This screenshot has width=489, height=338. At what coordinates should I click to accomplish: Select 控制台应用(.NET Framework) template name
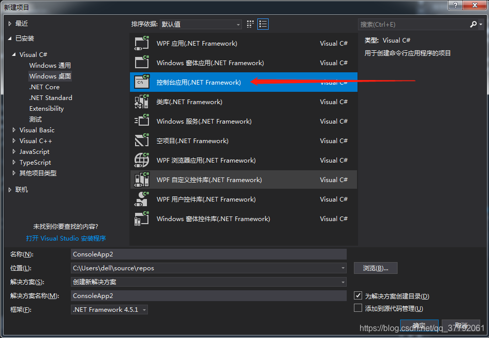point(199,82)
